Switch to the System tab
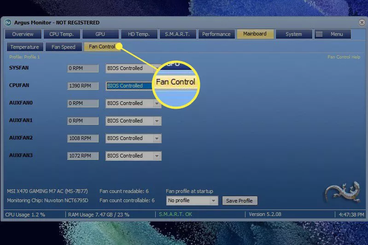 294,34
